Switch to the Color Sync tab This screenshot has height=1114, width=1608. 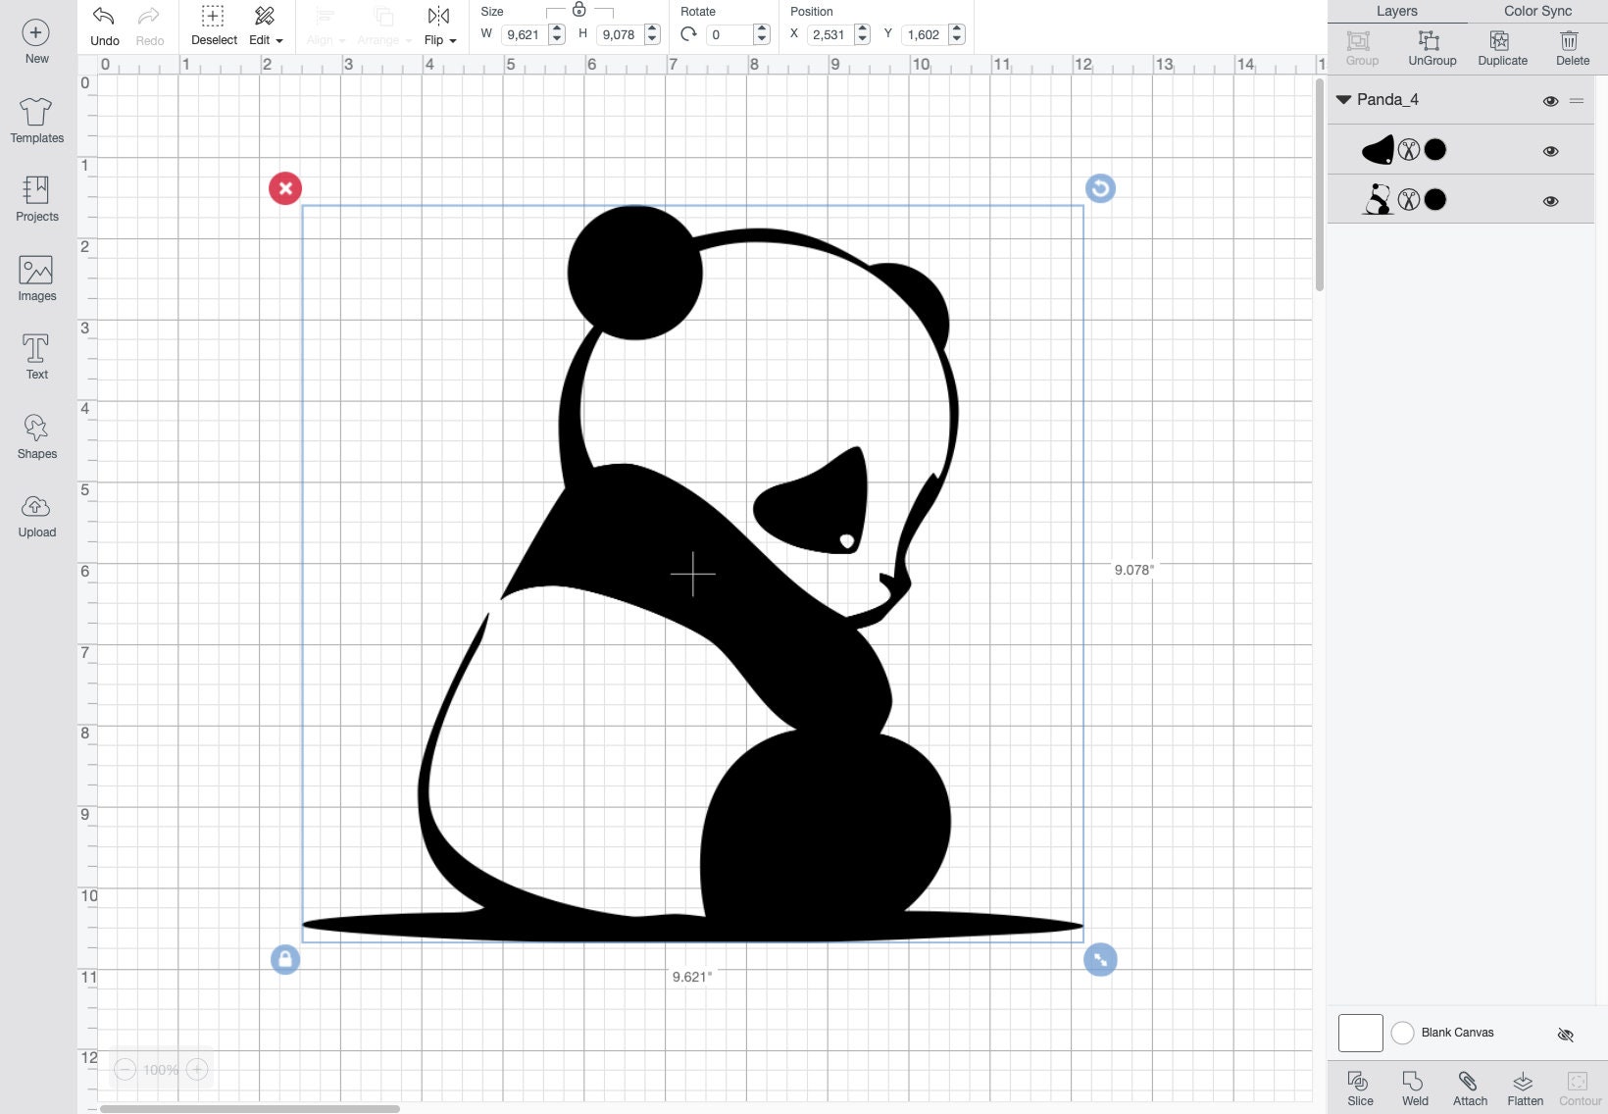(1535, 11)
